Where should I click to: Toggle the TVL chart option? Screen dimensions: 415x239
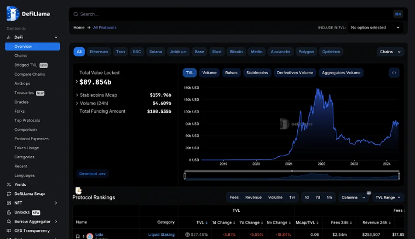[x=190, y=73]
